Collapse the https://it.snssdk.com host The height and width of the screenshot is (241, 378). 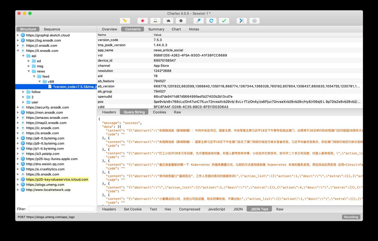click(18, 51)
